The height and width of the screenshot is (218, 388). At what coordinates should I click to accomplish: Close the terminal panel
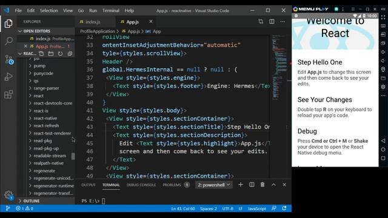(284, 185)
